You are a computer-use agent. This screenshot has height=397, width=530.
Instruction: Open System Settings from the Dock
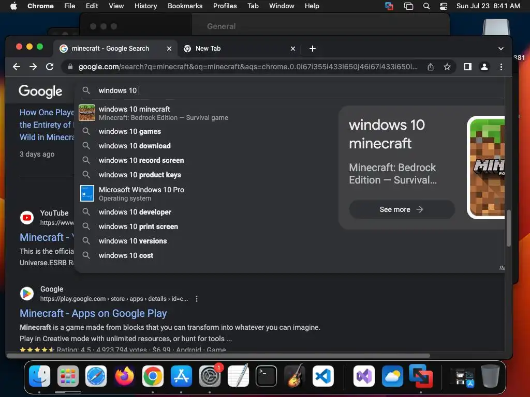[x=210, y=376]
